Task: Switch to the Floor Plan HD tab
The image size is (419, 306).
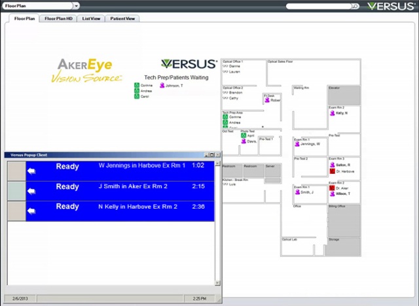Action: pyautogui.click(x=58, y=18)
